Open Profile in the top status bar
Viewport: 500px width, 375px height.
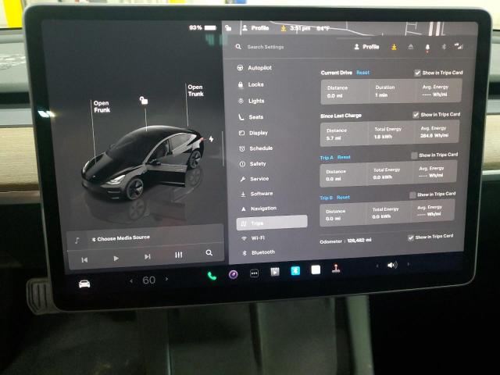click(x=255, y=28)
